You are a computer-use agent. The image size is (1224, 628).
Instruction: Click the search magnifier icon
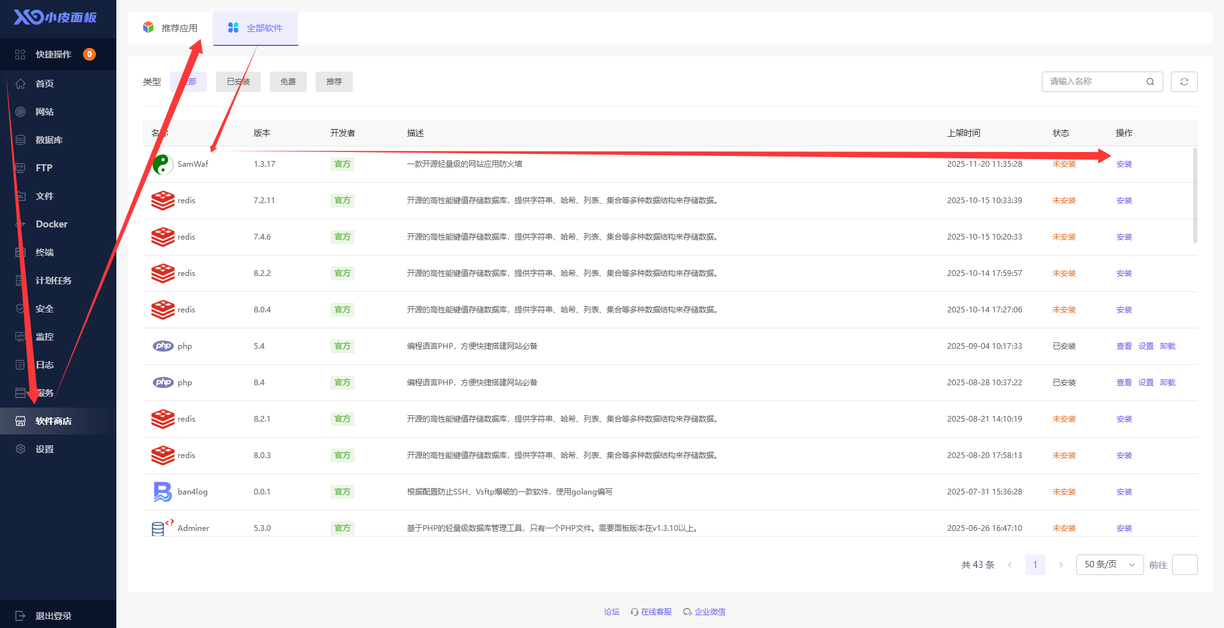1150,82
